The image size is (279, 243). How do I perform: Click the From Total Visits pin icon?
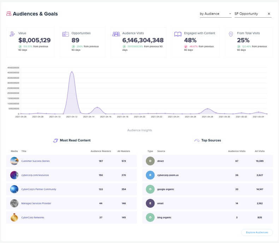pos(231,34)
